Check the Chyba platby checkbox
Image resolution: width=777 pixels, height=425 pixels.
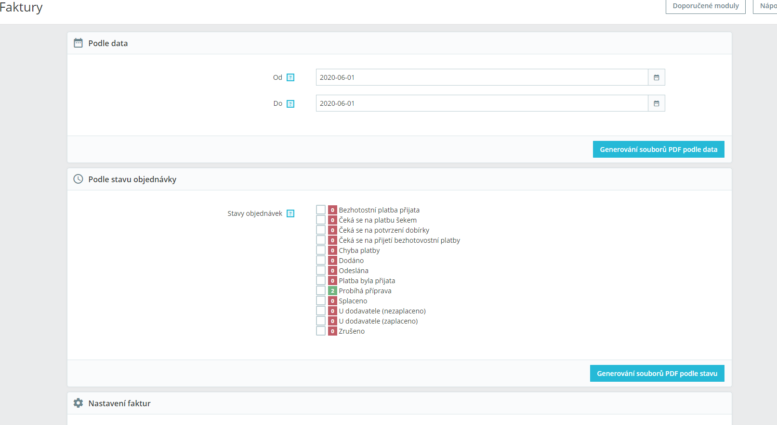321,250
